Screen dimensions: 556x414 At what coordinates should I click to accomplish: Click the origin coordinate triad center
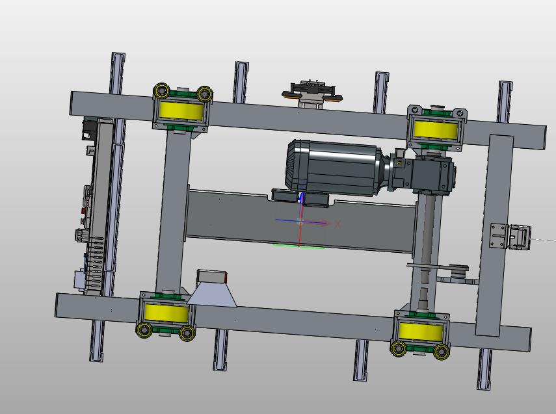click(x=300, y=222)
